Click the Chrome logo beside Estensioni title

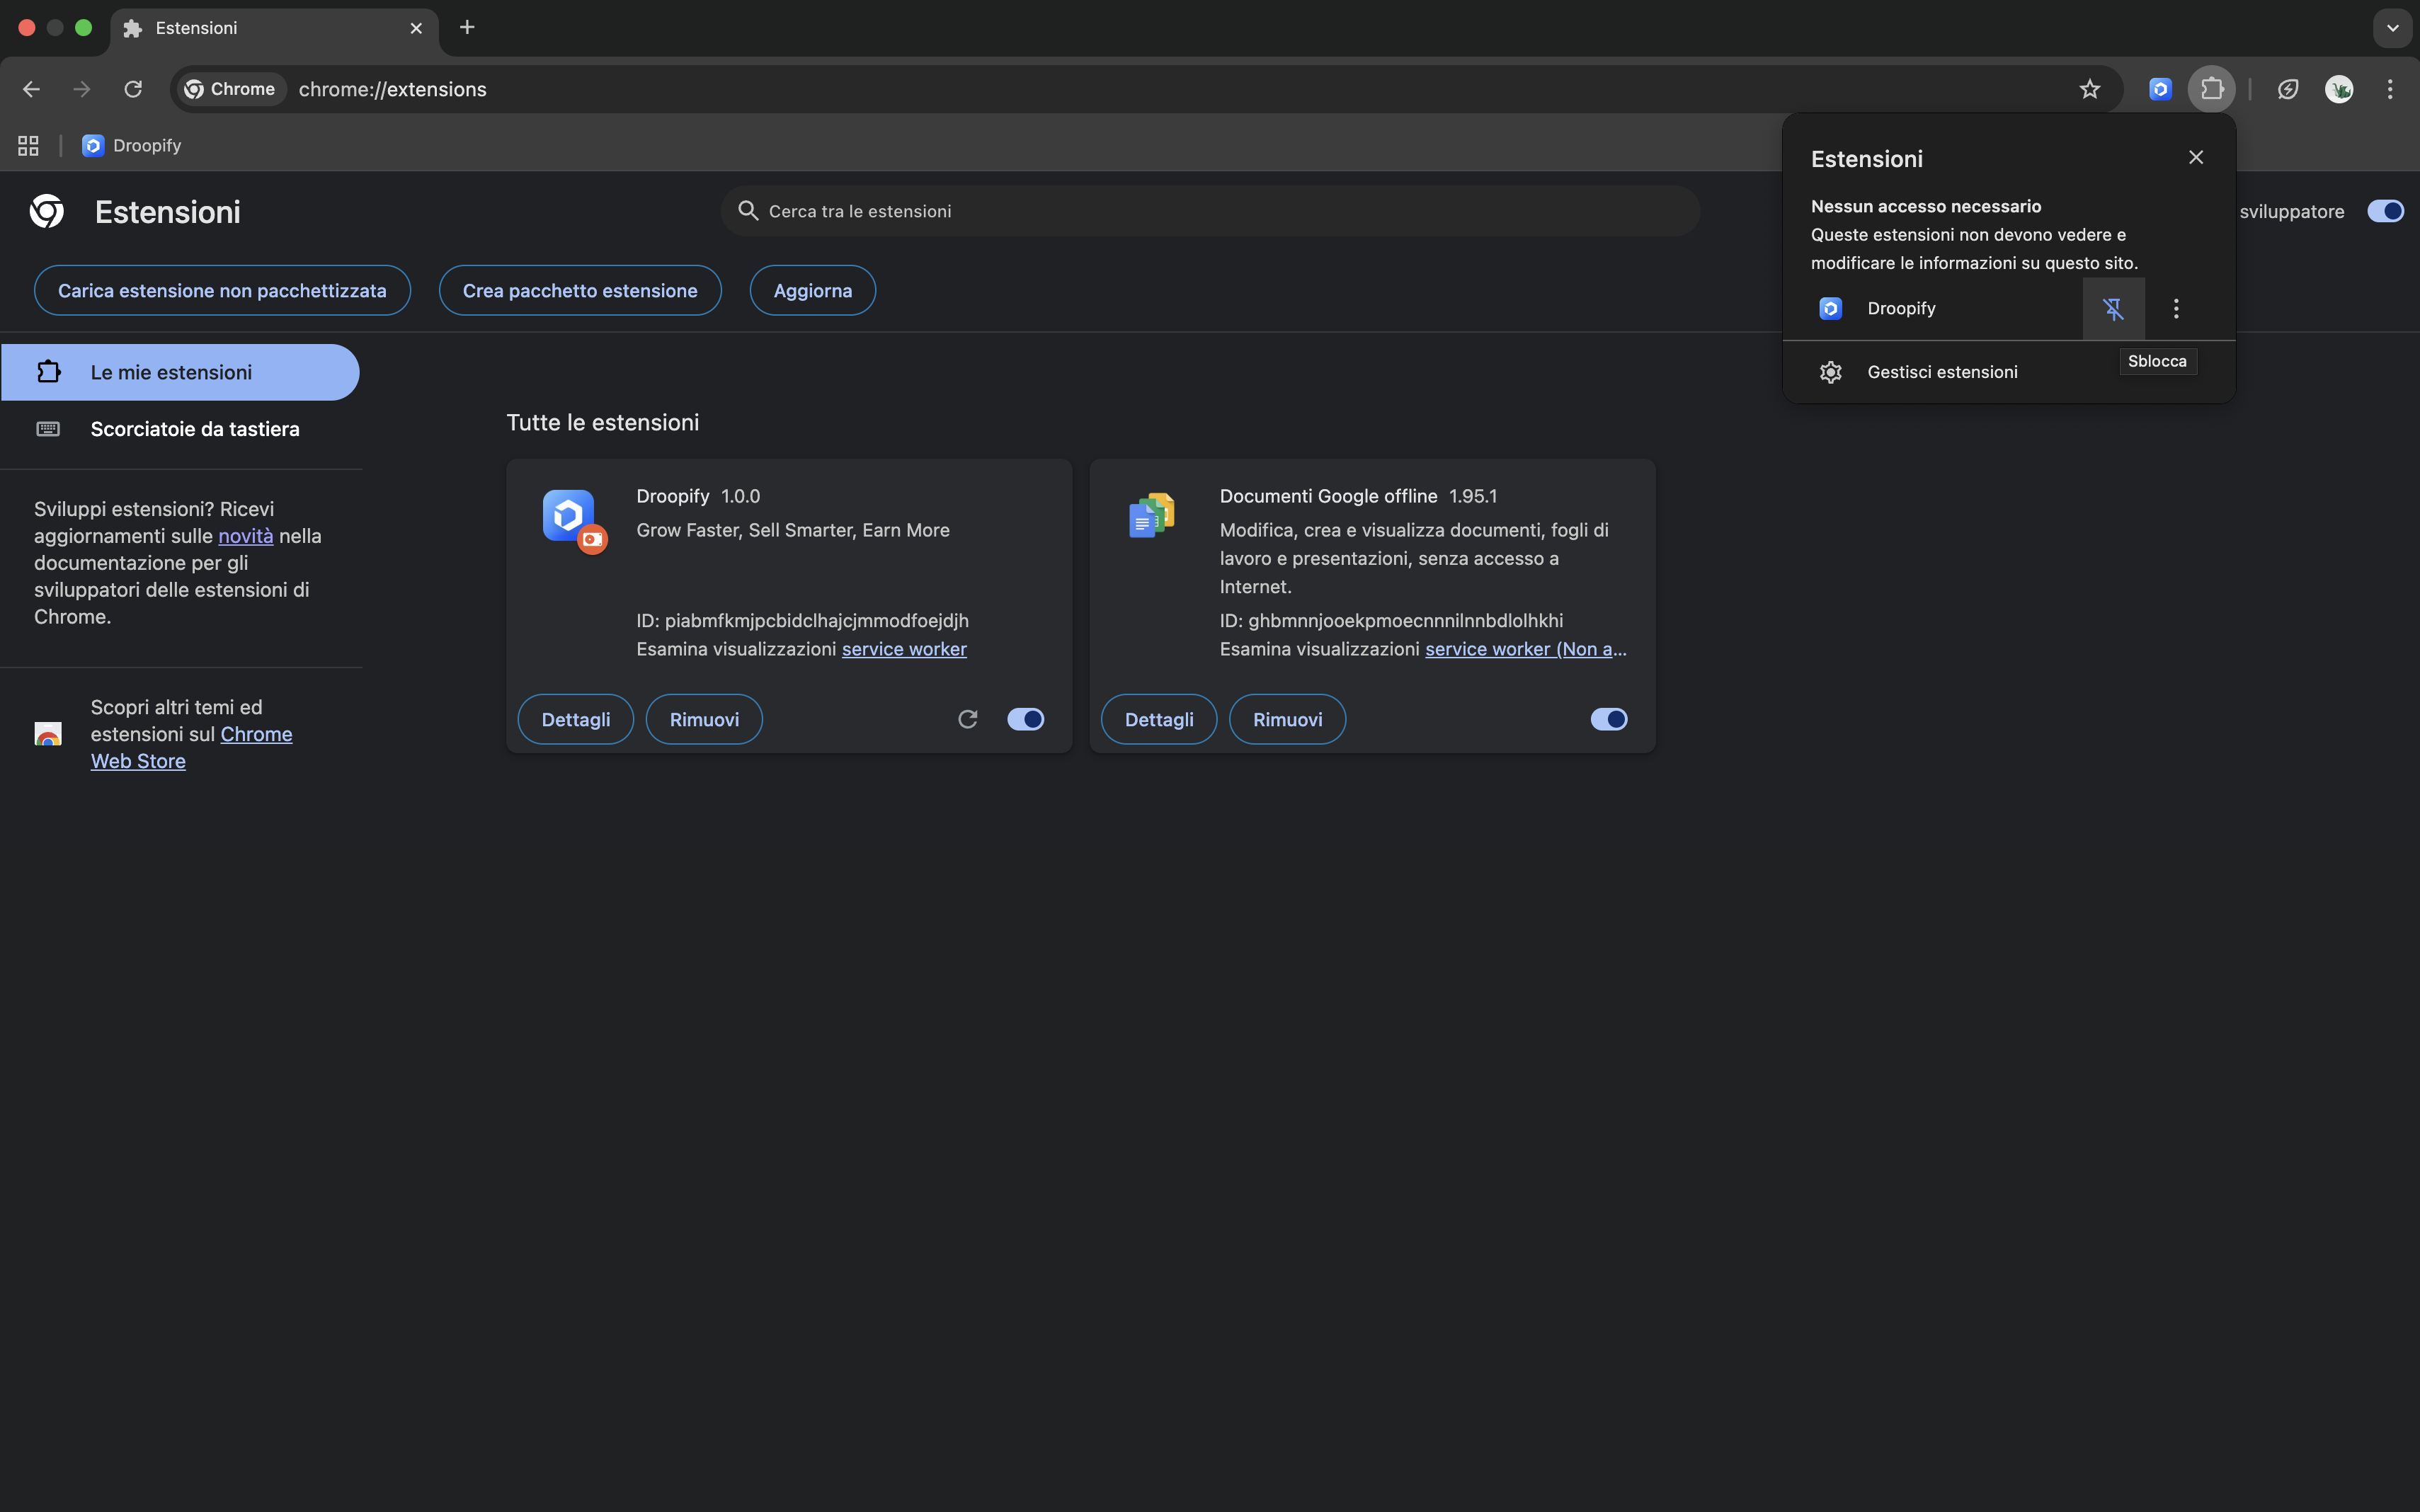coord(47,211)
